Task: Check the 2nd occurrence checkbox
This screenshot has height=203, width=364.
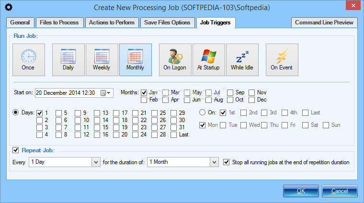Action: point(243,113)
